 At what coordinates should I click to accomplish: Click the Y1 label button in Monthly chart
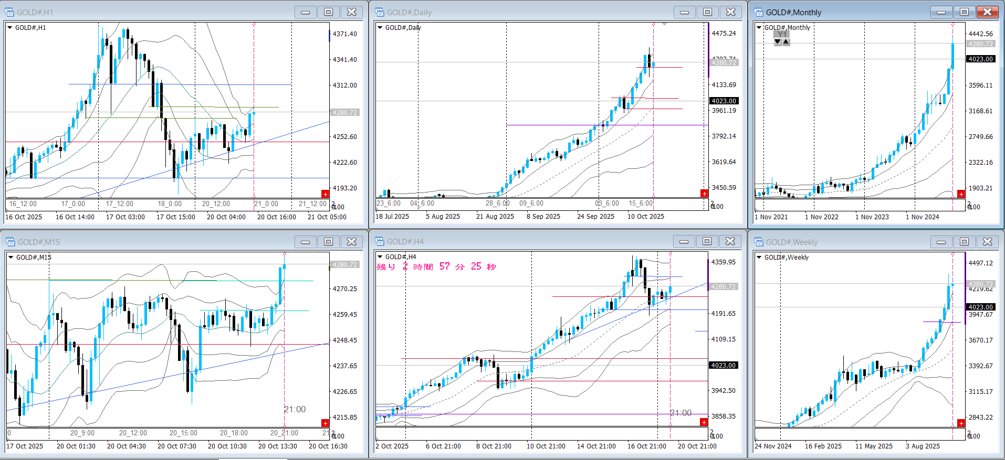[x=782, y=35]
